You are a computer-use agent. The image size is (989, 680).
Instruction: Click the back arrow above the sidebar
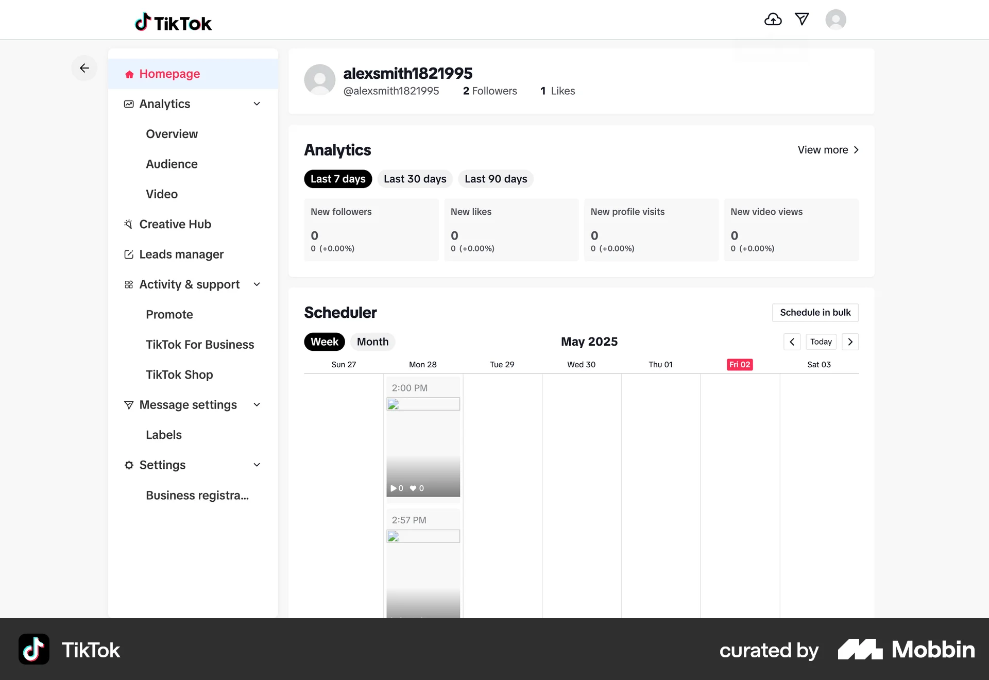[x=84, y=68]
